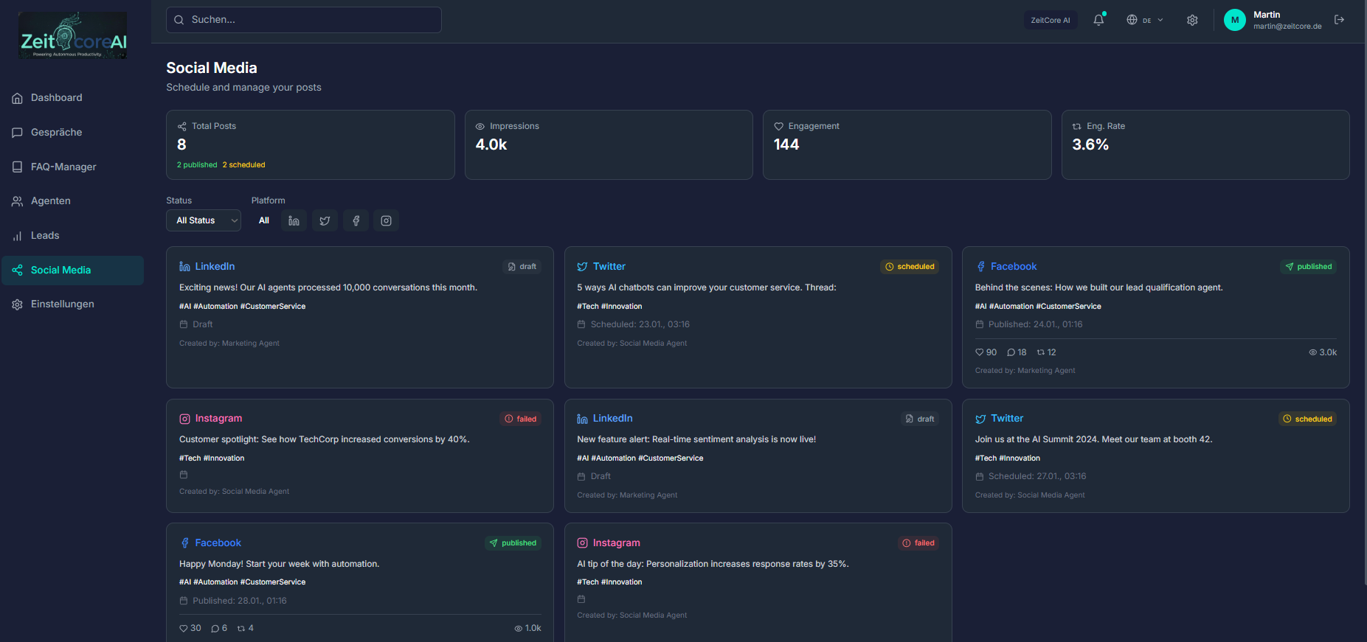
Task: Navigate to Leads in sidebar
Action: click(45, 236)
